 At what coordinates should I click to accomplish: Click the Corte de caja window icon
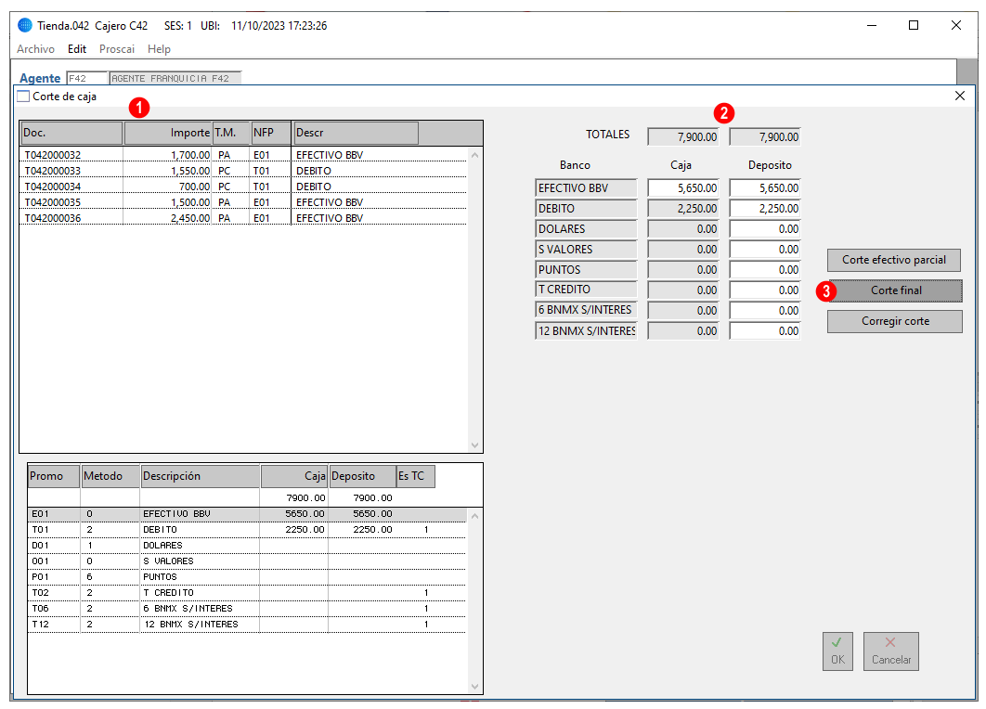point(23,97)
